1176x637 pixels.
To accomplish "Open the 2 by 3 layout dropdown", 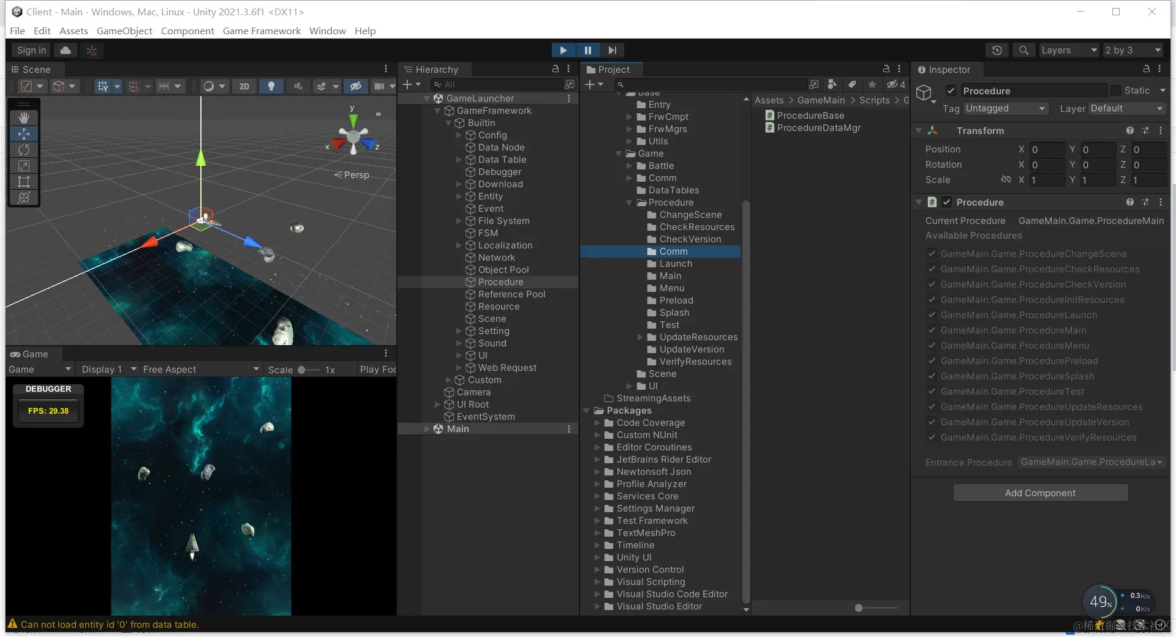I will [x=1133, y=50].
